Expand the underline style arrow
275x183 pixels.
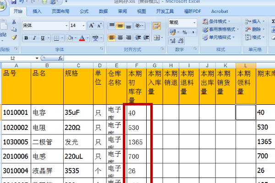(x=49, y=38)
